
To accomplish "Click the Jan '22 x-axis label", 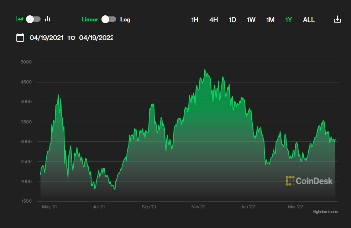I will click(x=247, y=207).
